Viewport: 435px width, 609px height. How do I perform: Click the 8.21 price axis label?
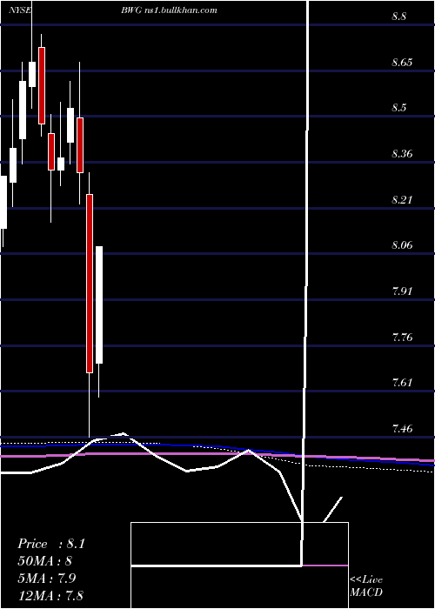click(x=402, y=200)
